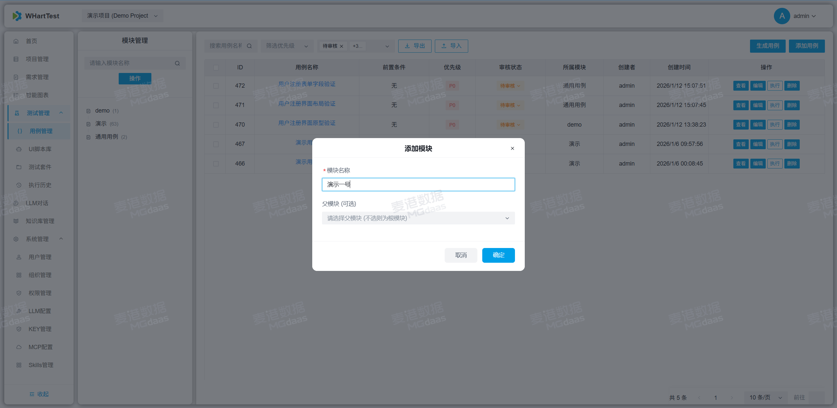Toggle the select-all header checkbox
837x408 pixels.
(216, 67)
